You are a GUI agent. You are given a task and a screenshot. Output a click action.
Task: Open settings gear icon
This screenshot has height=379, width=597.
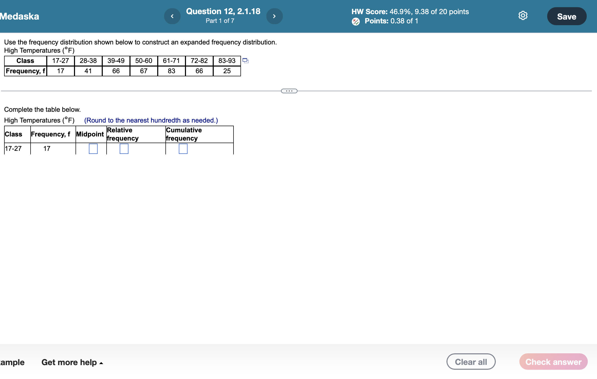pyautogui.click(x=523, y=16)
